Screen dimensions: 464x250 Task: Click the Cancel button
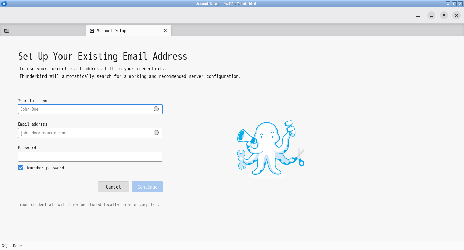(x=113, y=187)
